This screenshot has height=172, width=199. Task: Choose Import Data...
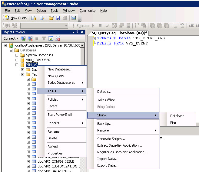coord(123,159)
